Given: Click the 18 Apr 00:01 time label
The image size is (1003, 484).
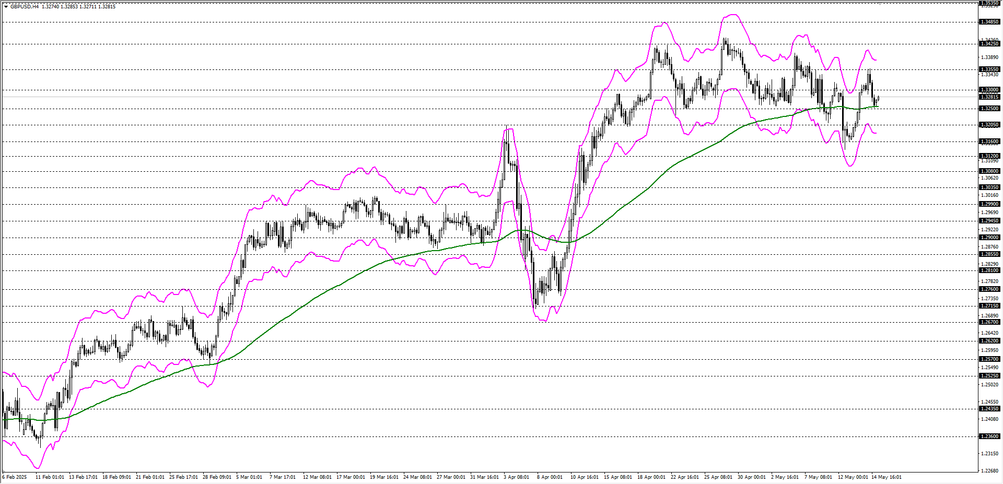Looking at the screenshot, I should 651,477.
